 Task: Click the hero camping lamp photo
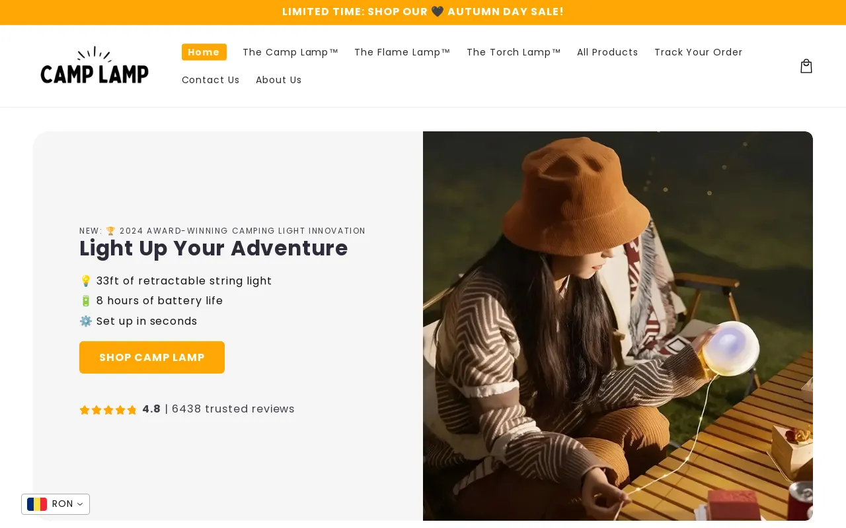[x=617, y=325]
